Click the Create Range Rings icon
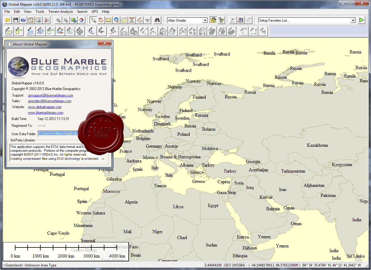This screenshot has height=270, width=371. coord(70,31)
